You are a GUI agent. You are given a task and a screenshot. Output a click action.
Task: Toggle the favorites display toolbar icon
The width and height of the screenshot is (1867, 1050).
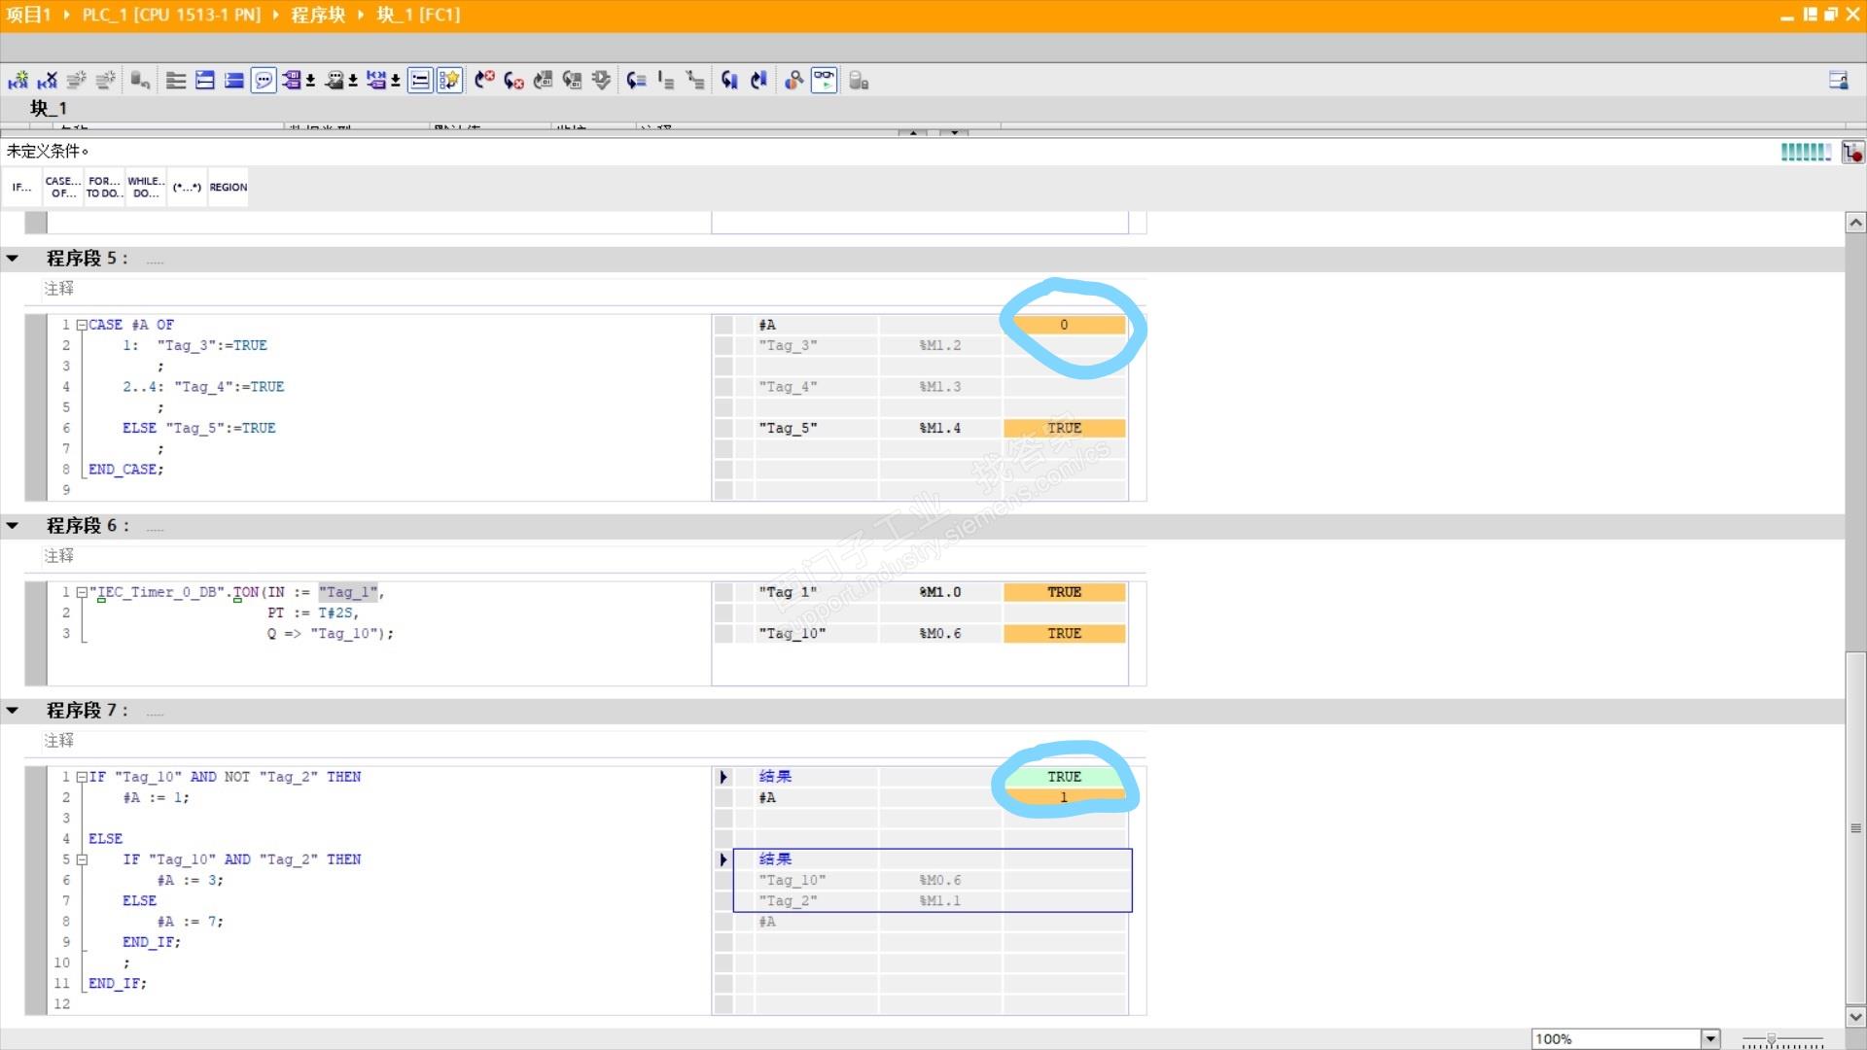(449, 81)
